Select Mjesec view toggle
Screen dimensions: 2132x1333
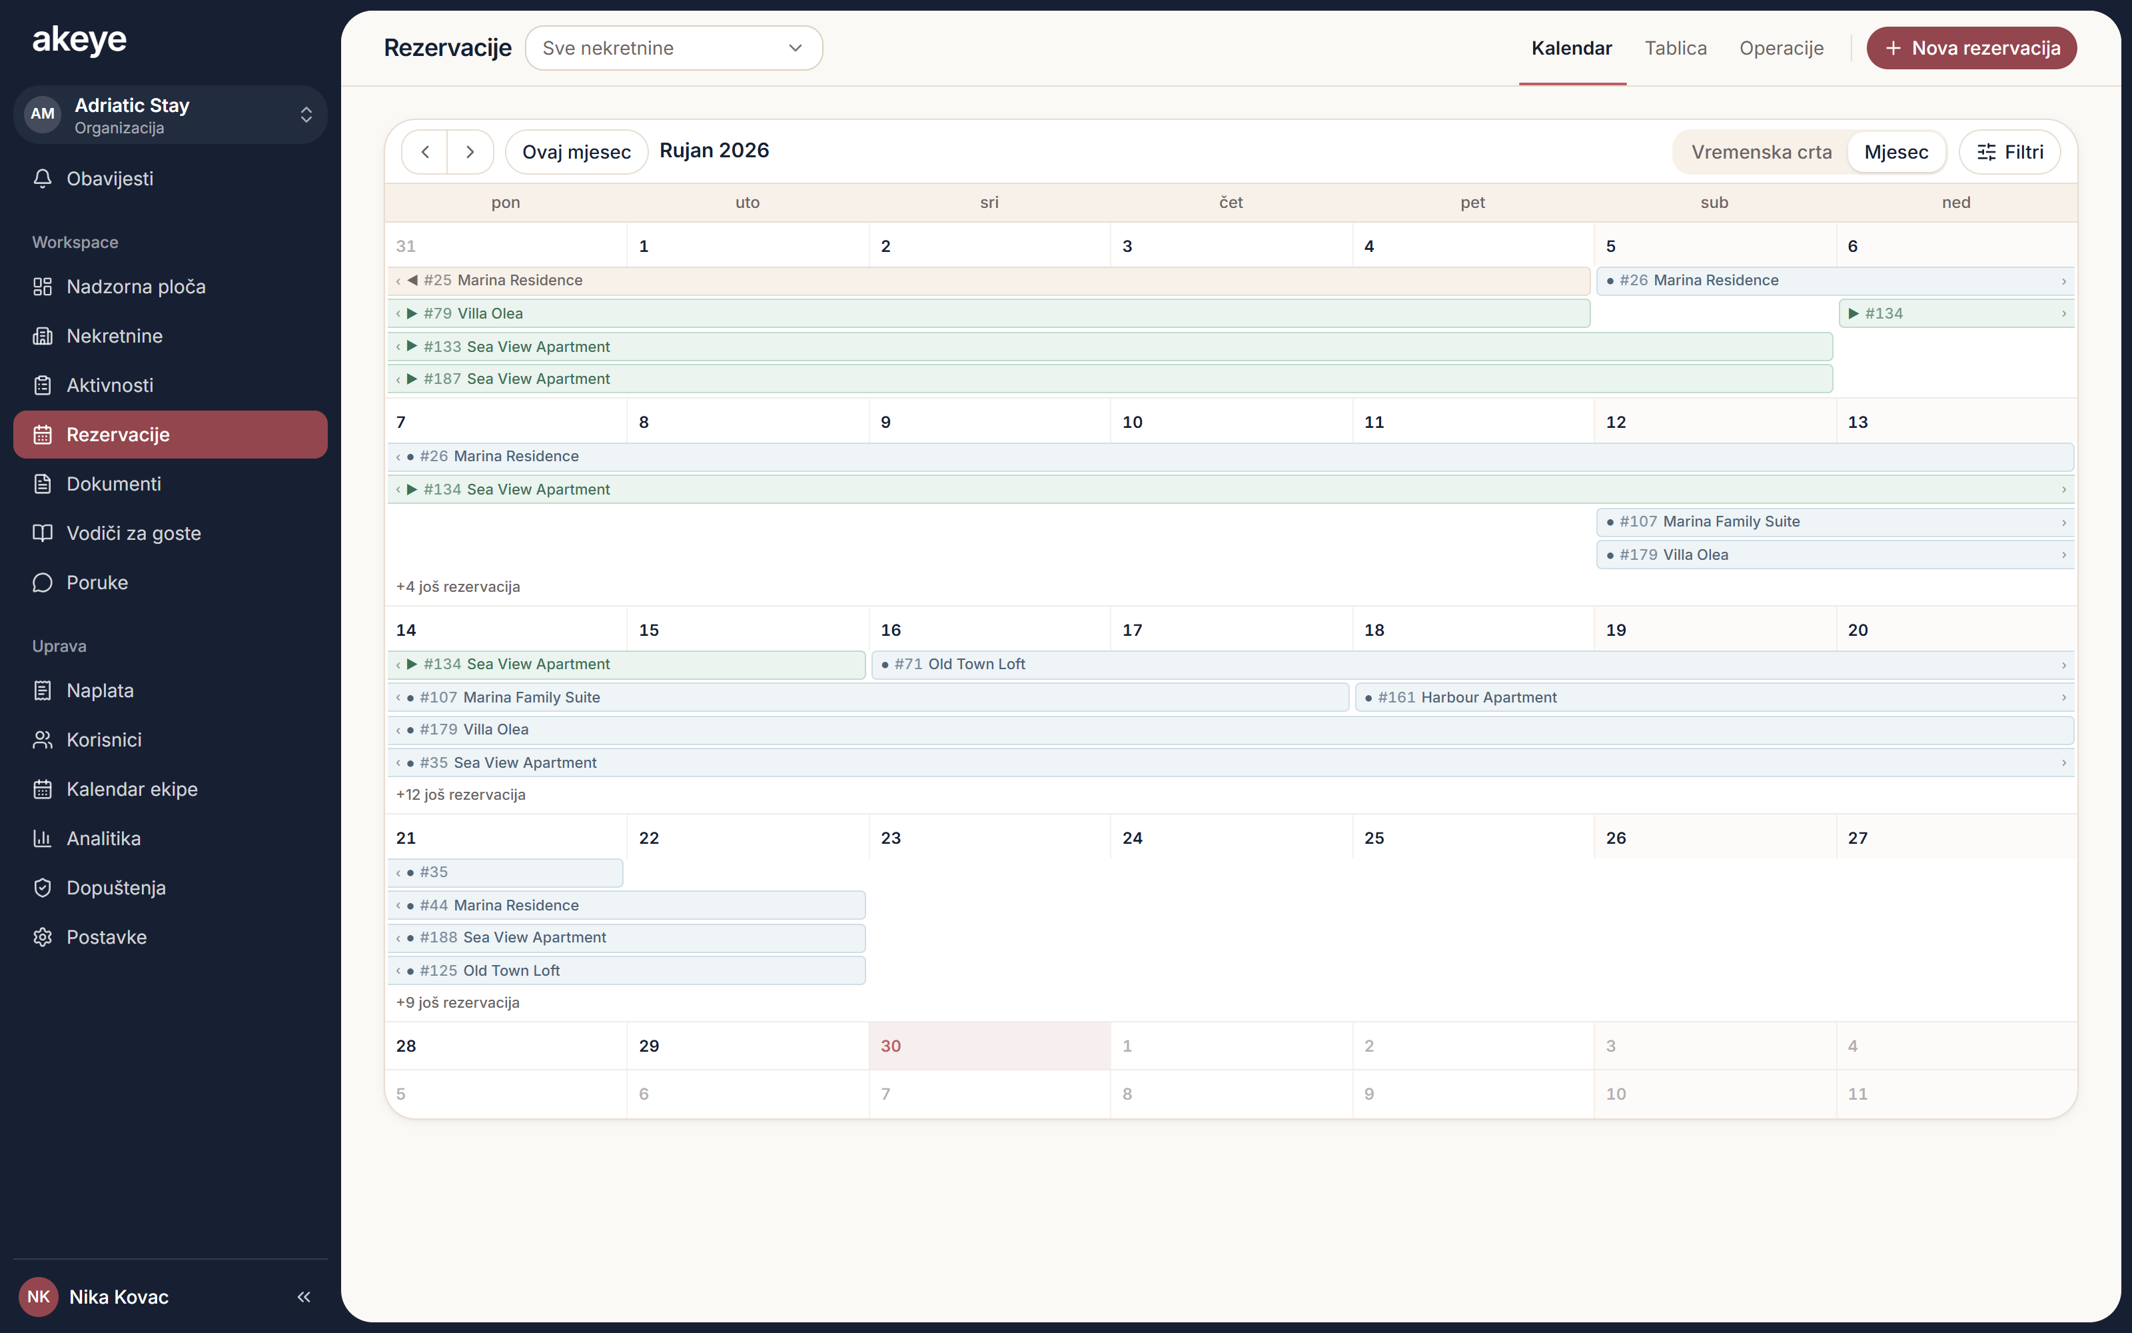click(1896, 152)
